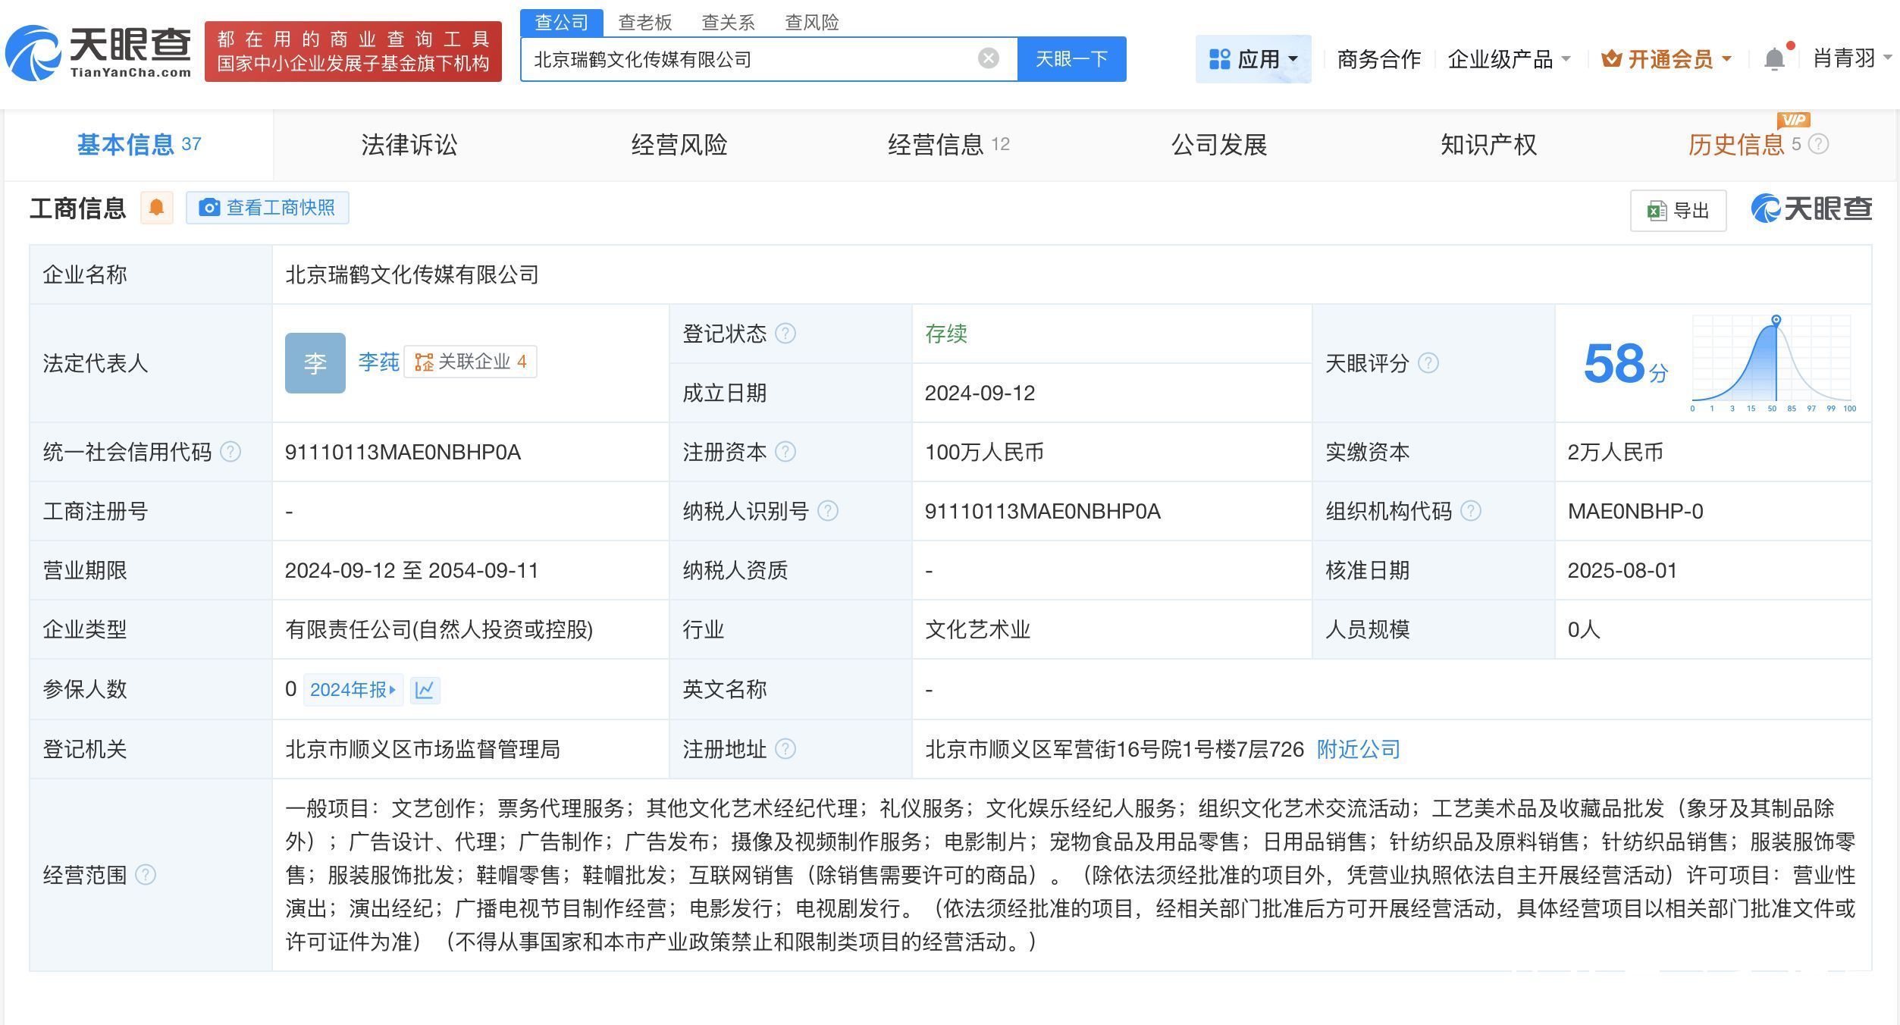Image resolution: width=1900 pixels, height=1025 pixels.
Task: Click organization code MAE0NBHP-0
Action: coord(1635,511)
